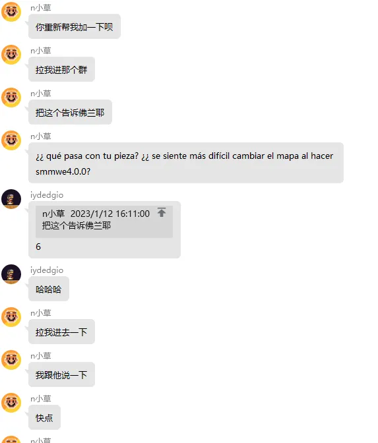Select the '哈哈哈' message bubble
This screenshot has width=378, height=443.
pos(49,289)
